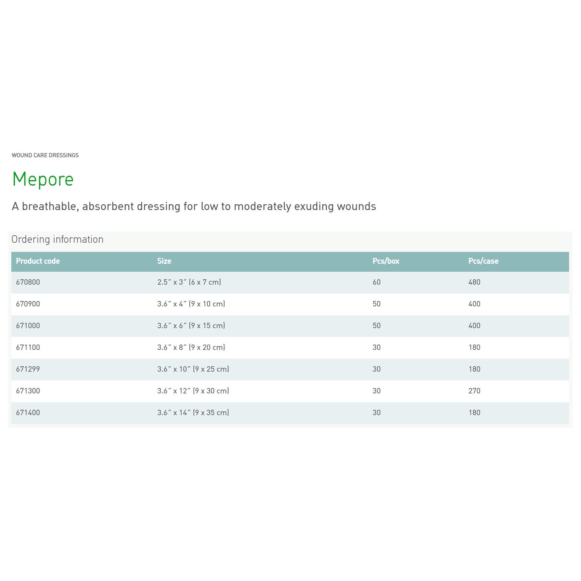Viewport: 581px width, 581px height.
Task: Select the 480 Pcs/case value
Action: point(475,282)
